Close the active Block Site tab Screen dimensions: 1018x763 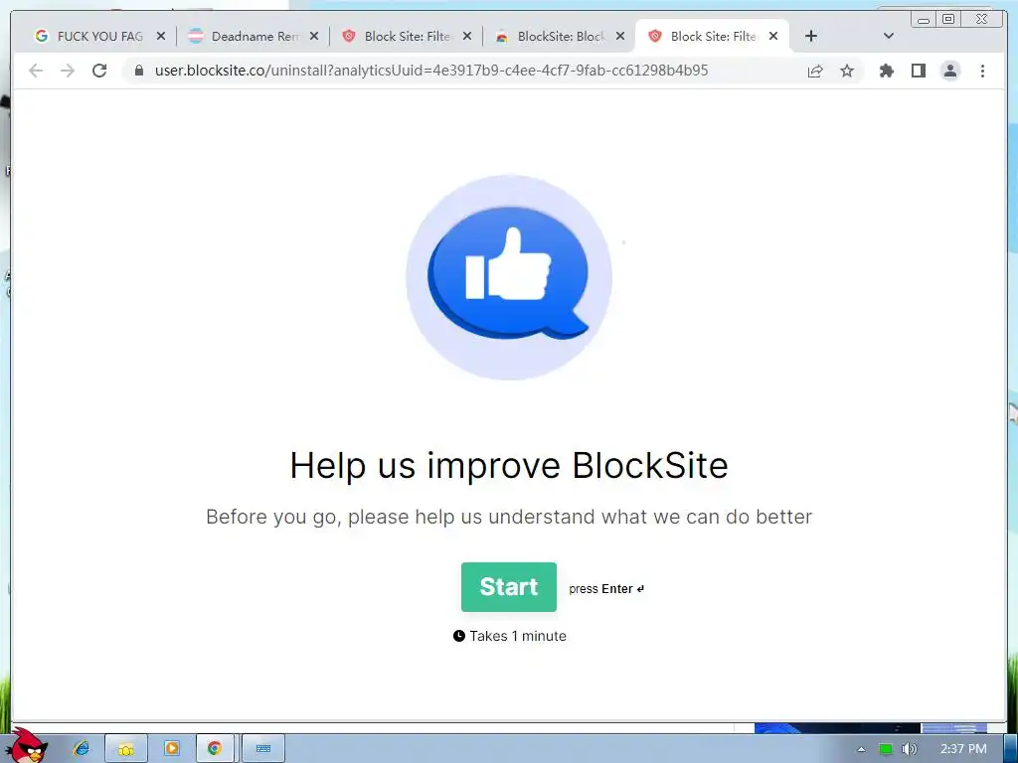(773, 37)
